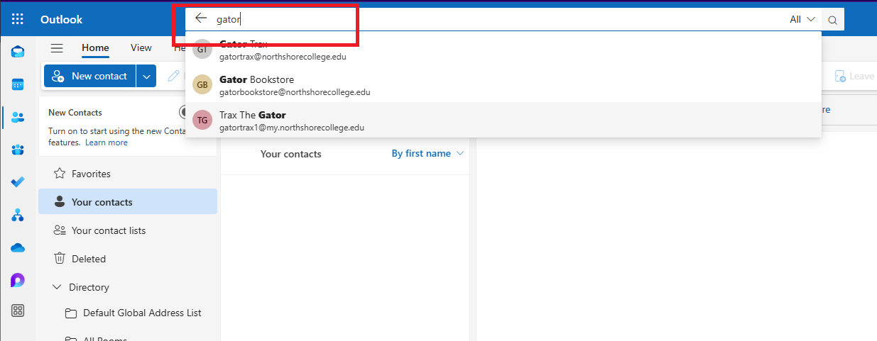
Task: Select Favorites in the folder pane
Action: coord(128,174)
